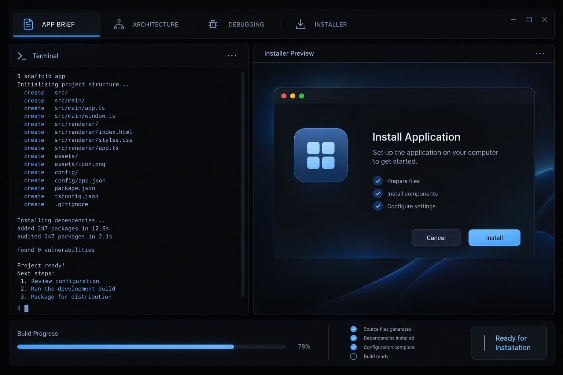Click the Install button
The height and width of the screenshot is (375, 563).
[x=494, y=238]
